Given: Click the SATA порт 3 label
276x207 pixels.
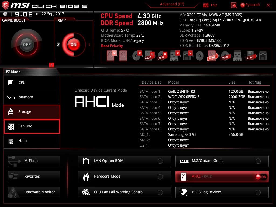Looking at the screenshot, I should pos(150,102).
